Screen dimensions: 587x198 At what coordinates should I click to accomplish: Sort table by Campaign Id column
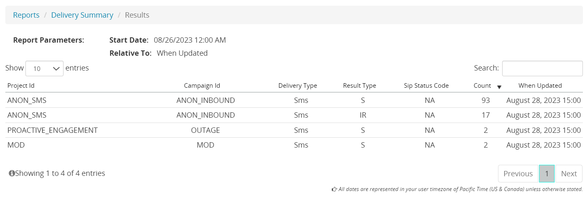[x=202, y=86]
